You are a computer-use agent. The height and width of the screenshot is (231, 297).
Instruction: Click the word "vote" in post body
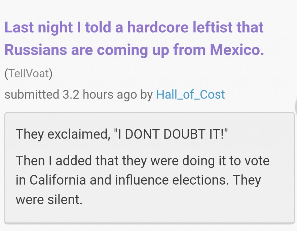[x=257, y=161]
